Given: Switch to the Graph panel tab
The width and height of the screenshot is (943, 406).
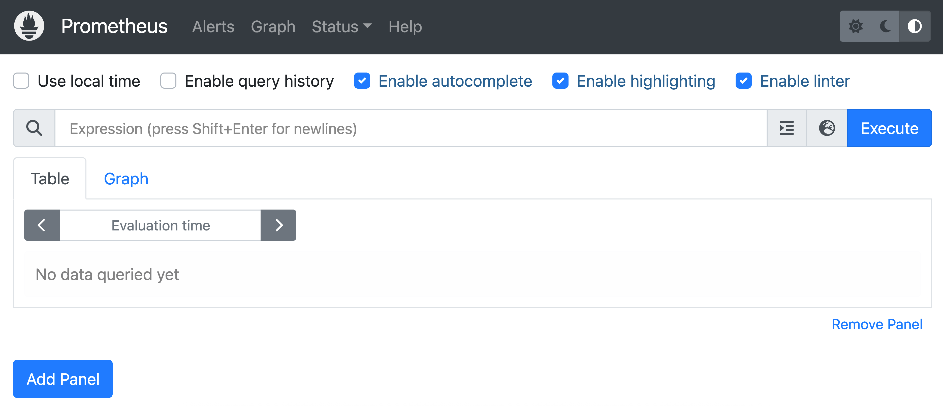Looking at the screenshot, I should [x=126, y=179].
